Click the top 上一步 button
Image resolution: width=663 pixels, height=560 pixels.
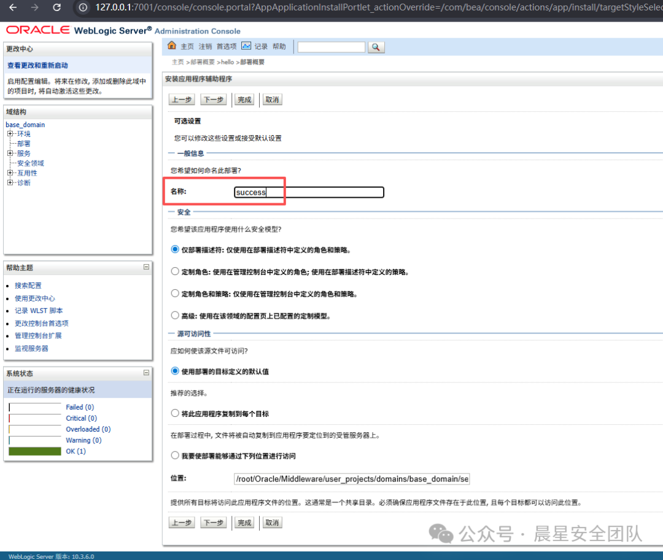click(x=182, y=100)
